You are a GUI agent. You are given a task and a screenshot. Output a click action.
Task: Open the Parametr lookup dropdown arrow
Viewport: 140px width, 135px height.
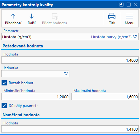click(x=135, y=37)
